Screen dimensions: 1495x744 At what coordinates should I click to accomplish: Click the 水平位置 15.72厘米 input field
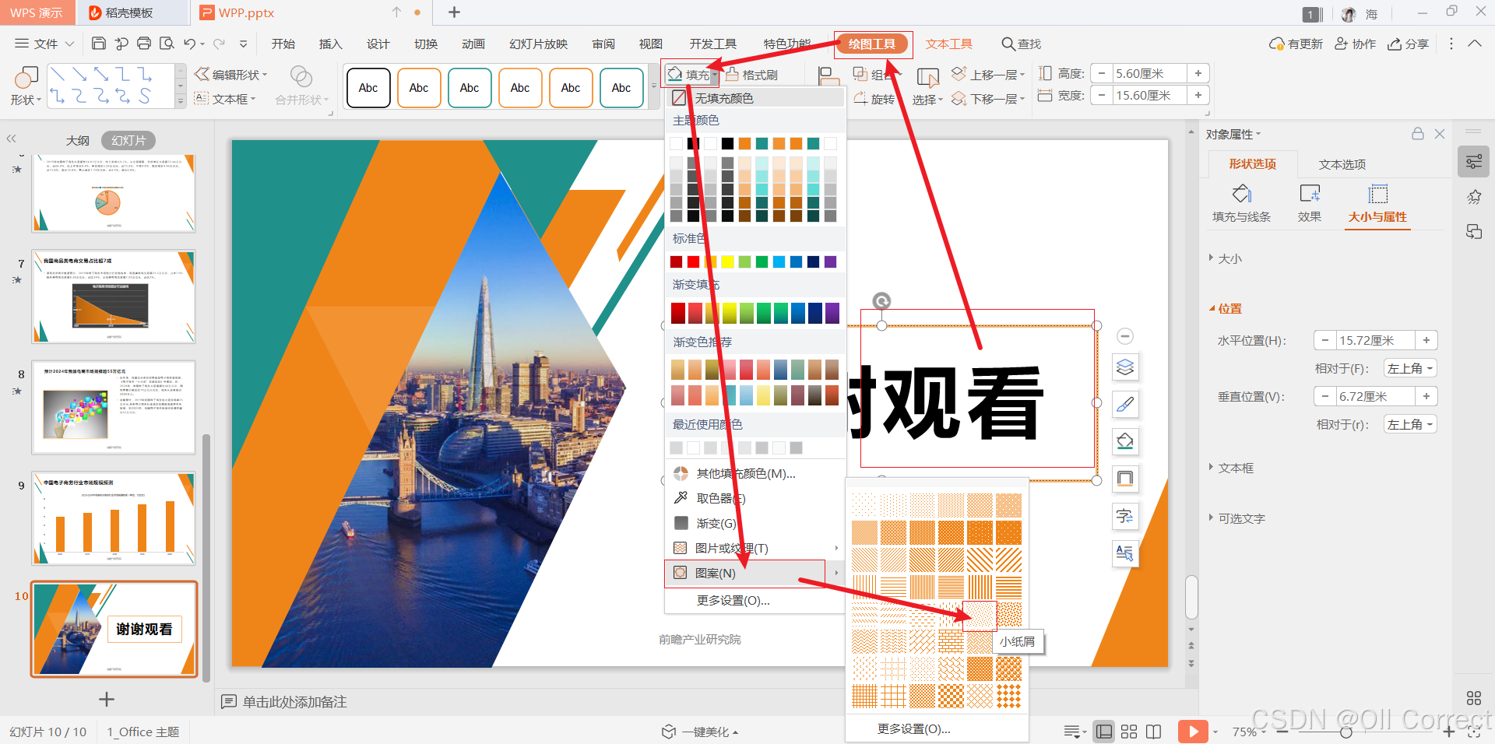[x=1375, y=340]
